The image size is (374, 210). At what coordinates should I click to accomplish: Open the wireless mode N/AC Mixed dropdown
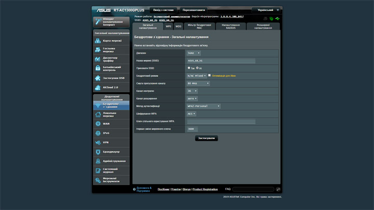pos(196,76)
